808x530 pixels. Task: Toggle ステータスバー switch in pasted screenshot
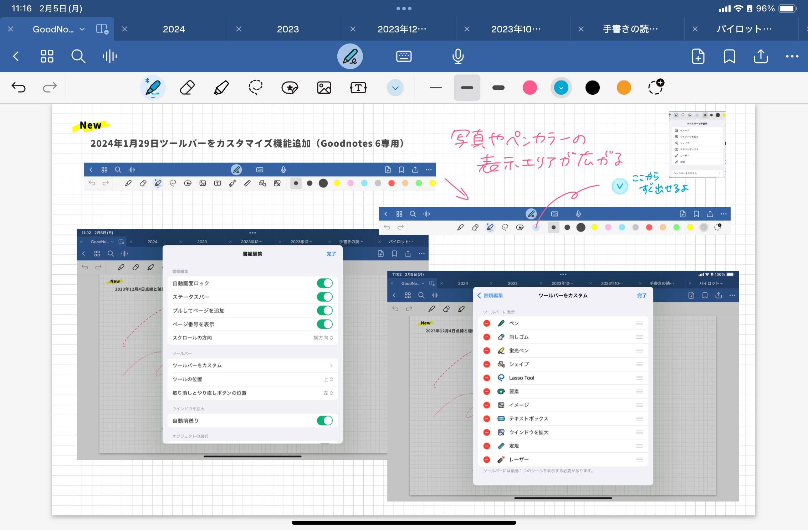click(324, 297)
